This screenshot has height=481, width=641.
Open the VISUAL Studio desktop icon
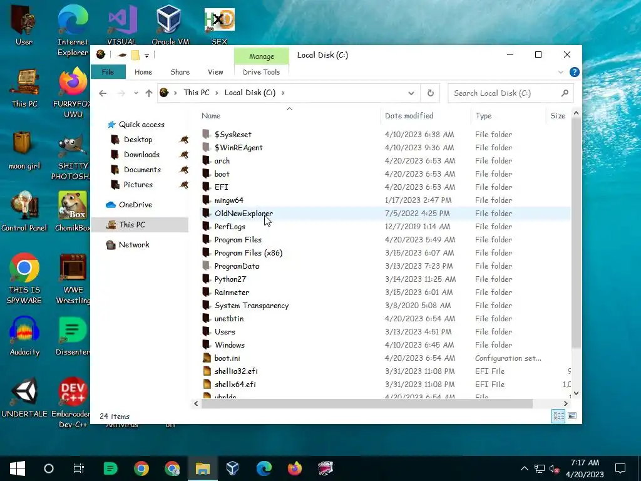[x=121, y=24]
